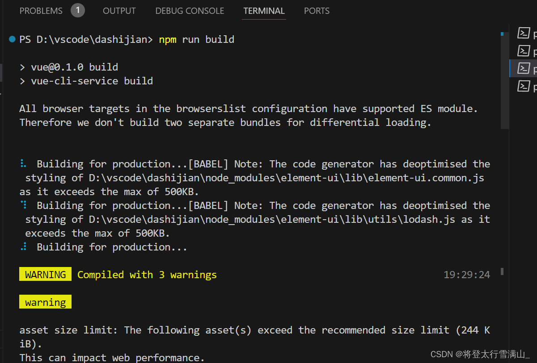Viewport: 537px width, 363px height.
Task: Click the blue command decoration dot beside prompt
Action: [x=12, y=39]
